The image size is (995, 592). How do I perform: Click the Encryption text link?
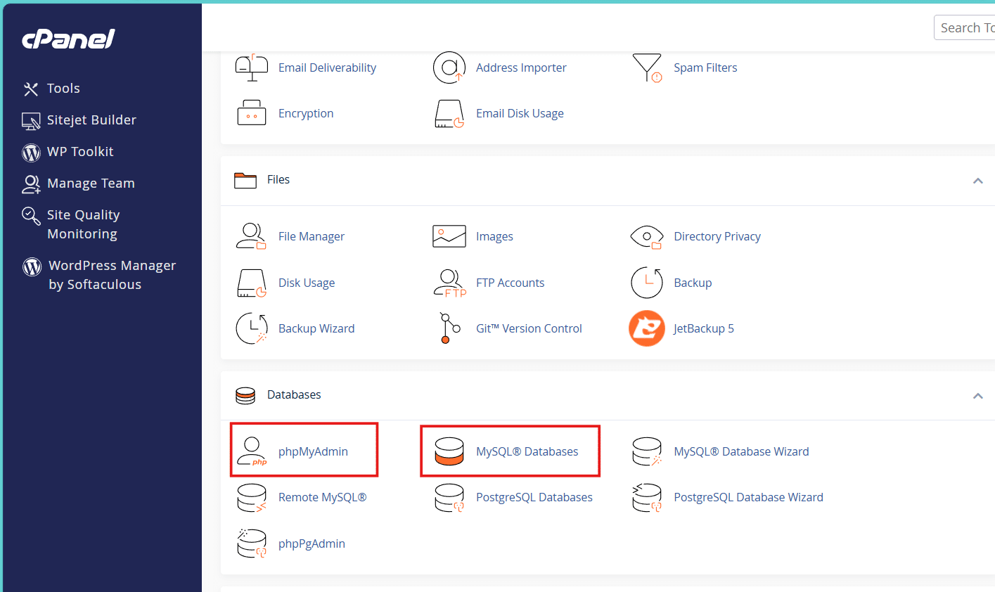pyautogui.click(x=306, y=113)
